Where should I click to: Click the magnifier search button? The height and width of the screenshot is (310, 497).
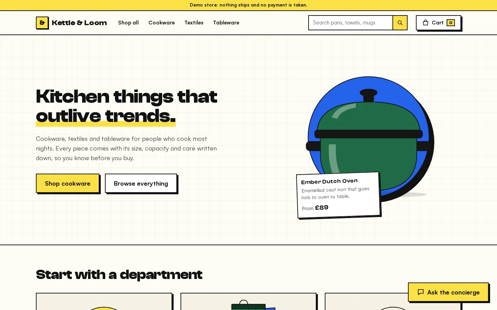pos(400,23)
